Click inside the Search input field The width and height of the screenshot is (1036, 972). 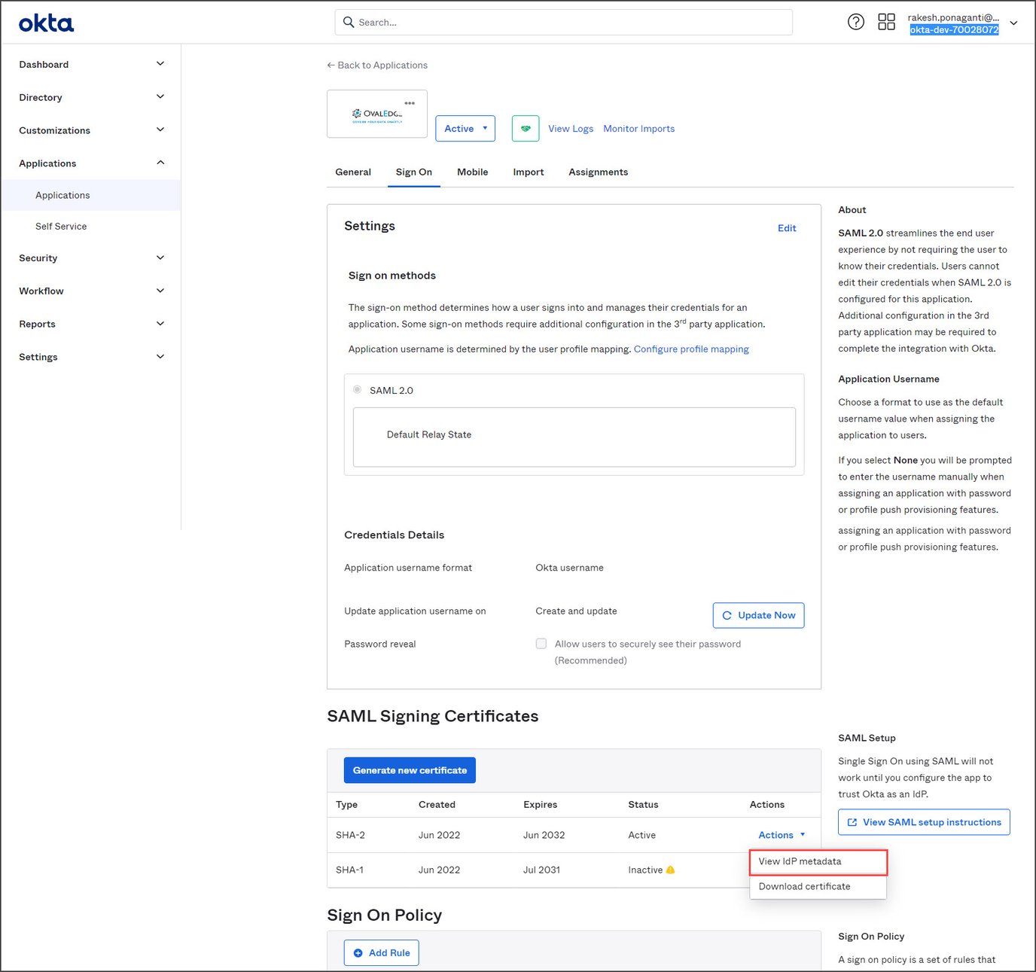pyautogui.click(x=563, y=22)
